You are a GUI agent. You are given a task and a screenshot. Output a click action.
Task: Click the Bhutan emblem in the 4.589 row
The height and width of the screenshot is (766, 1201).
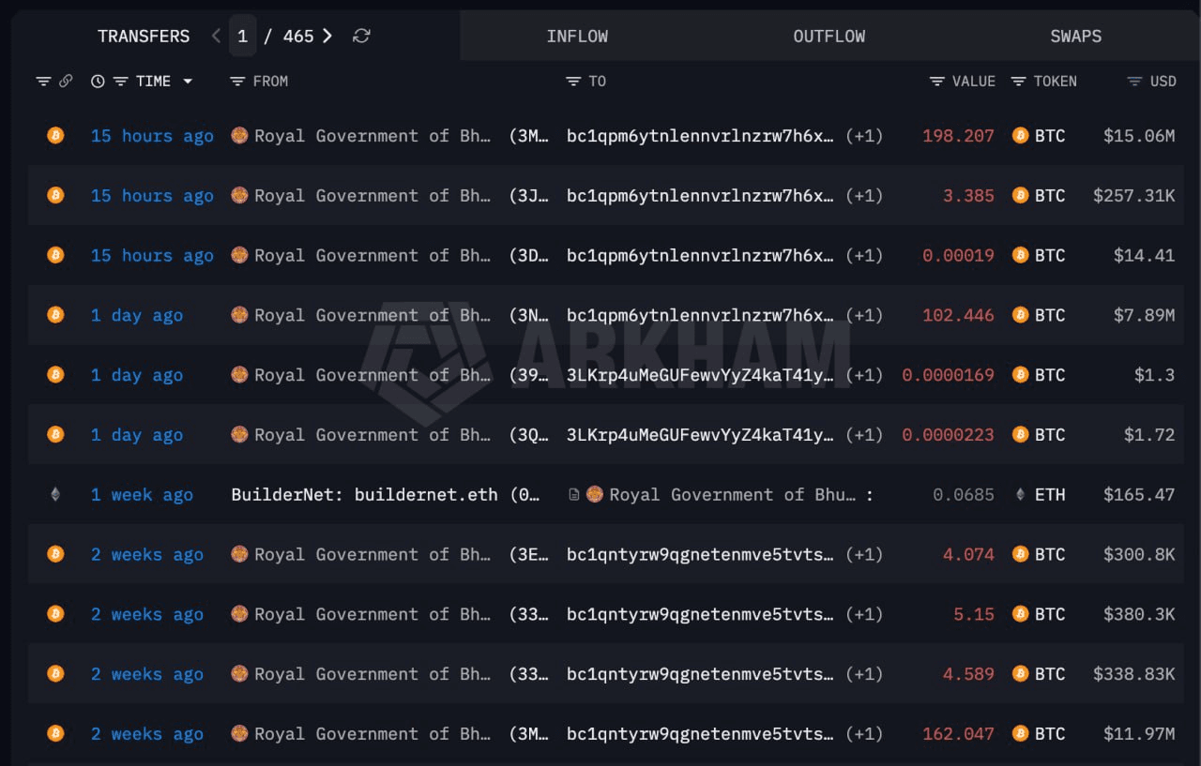[x=239, y=674]
